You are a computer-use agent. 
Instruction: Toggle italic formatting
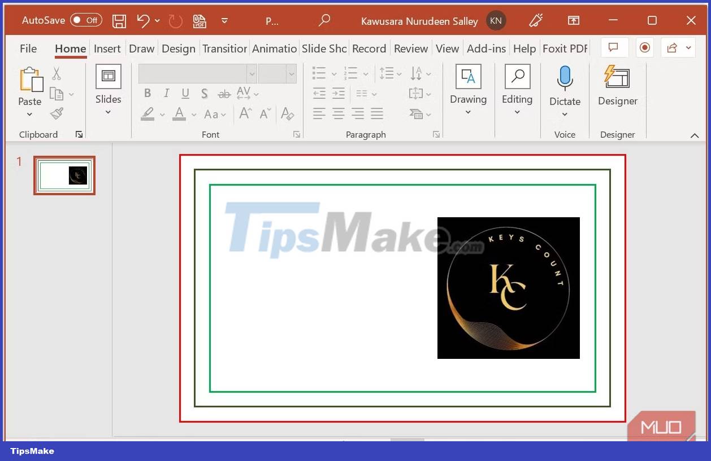click(166, 93)
